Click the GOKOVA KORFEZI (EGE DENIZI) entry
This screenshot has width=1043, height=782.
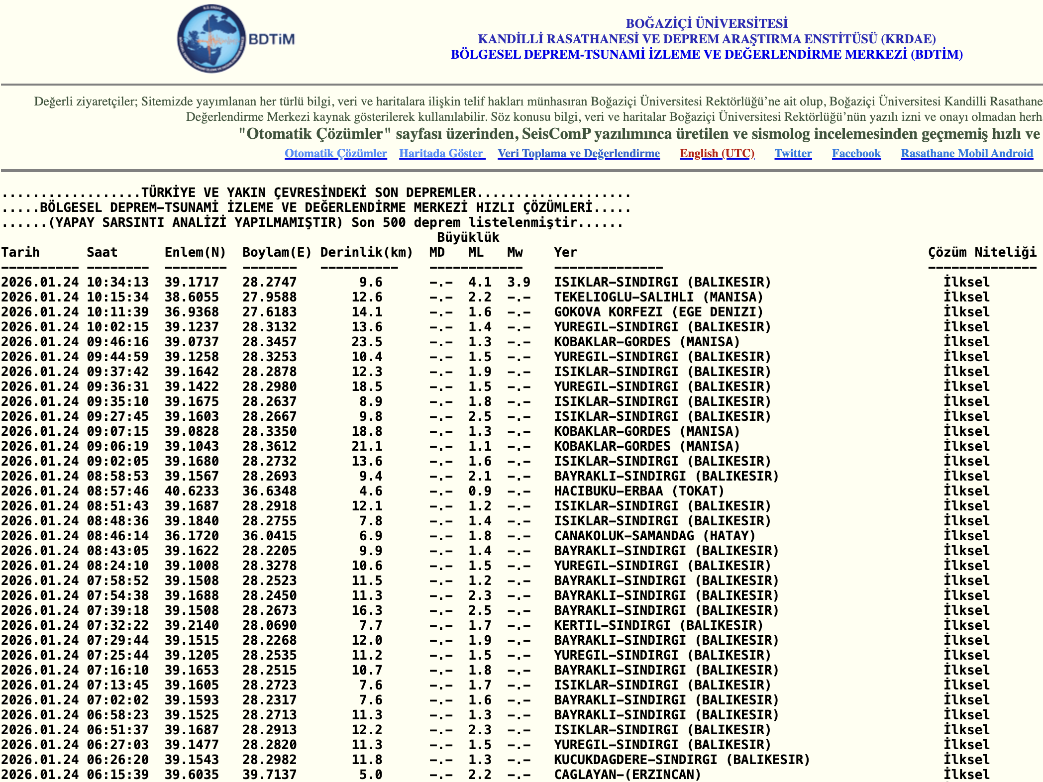pos(658,312)
